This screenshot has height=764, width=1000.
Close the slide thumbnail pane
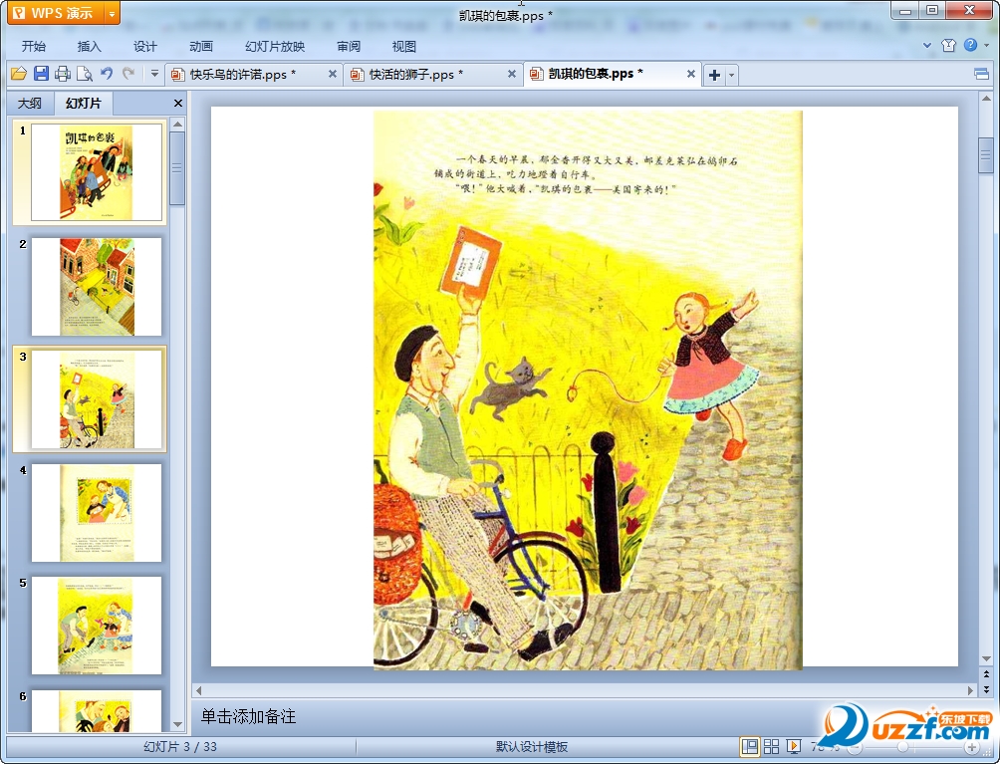coord(178,104)
